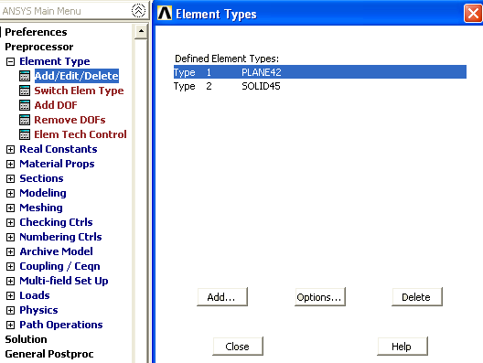
Task: Choose Remove DOFs in the tree
Action: coord(70,120)
